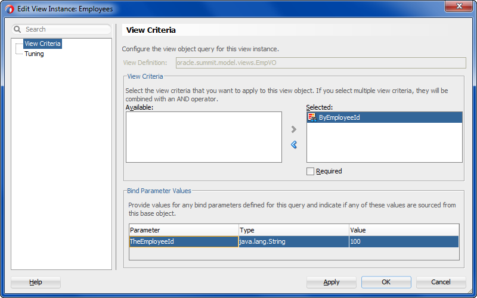Select the TheEmployeeId parameter cell
The height and width of the screenshot is (298, 477).
click(184, 241)
